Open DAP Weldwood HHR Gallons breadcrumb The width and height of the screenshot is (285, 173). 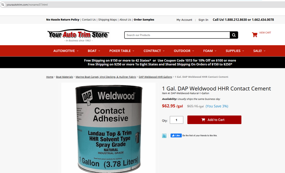point(155,77)
